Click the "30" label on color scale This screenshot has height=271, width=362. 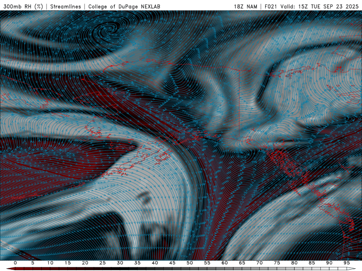[x=120, y=263]
